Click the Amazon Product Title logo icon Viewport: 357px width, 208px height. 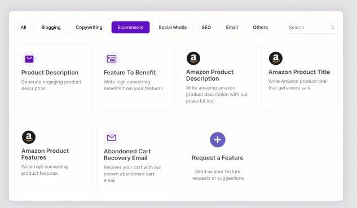coord(275,58)
